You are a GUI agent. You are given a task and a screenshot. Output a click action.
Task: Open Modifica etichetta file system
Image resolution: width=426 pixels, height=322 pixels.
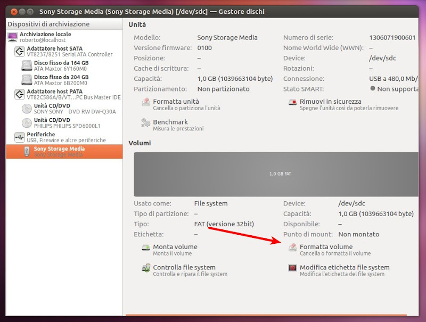(x=339, y=270)
